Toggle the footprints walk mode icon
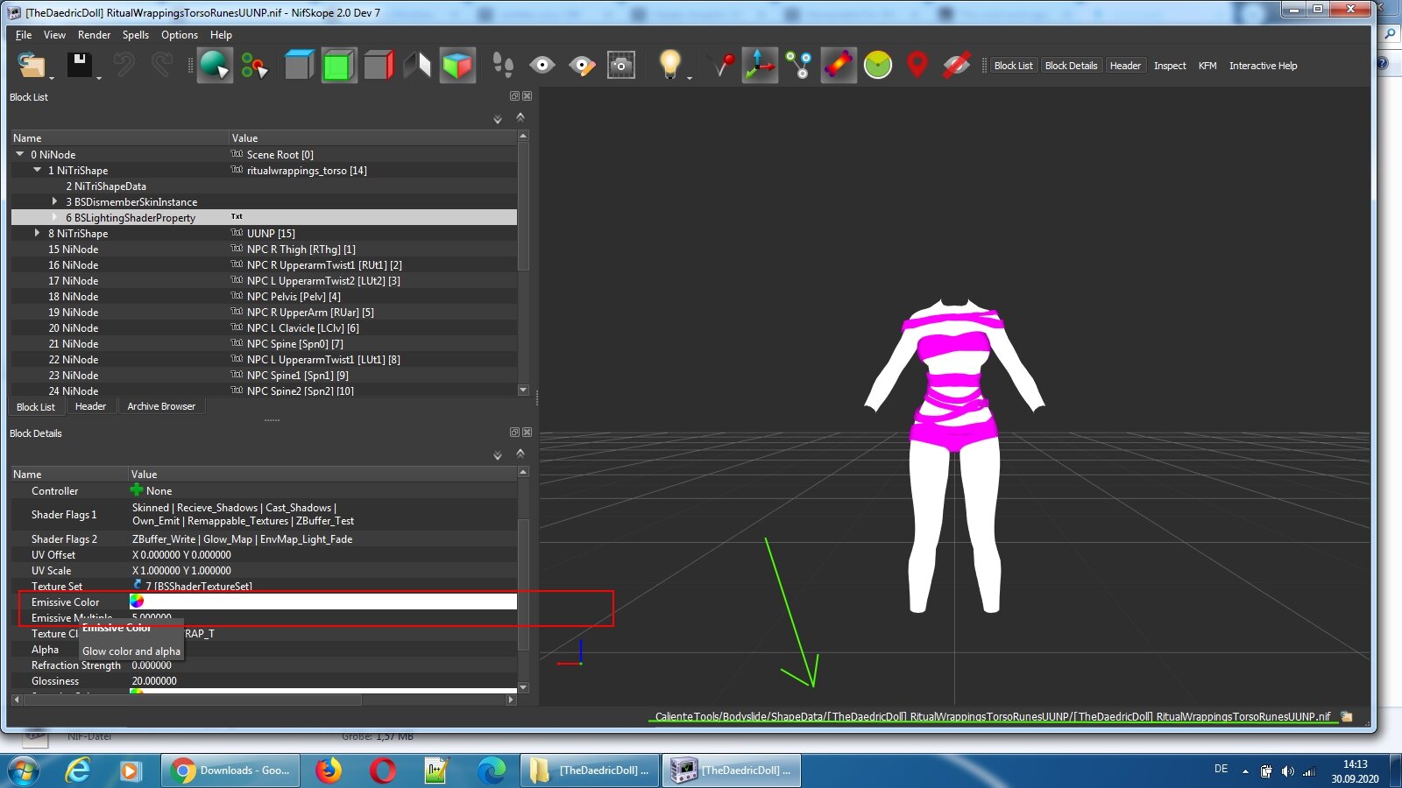 point(503,65)
